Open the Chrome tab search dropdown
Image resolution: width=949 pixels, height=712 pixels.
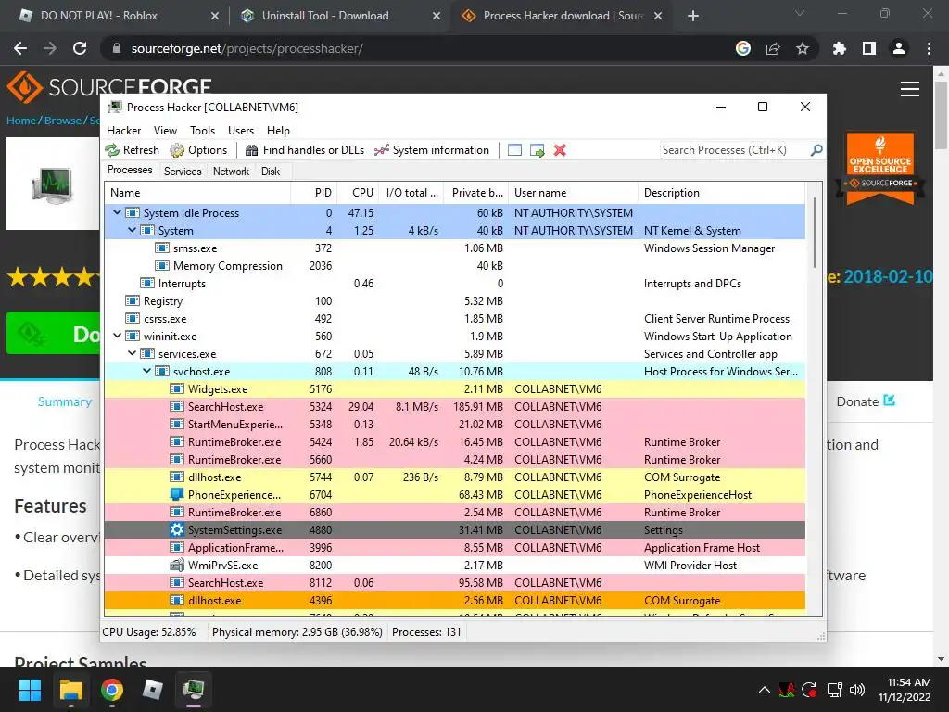pos(800,13)
